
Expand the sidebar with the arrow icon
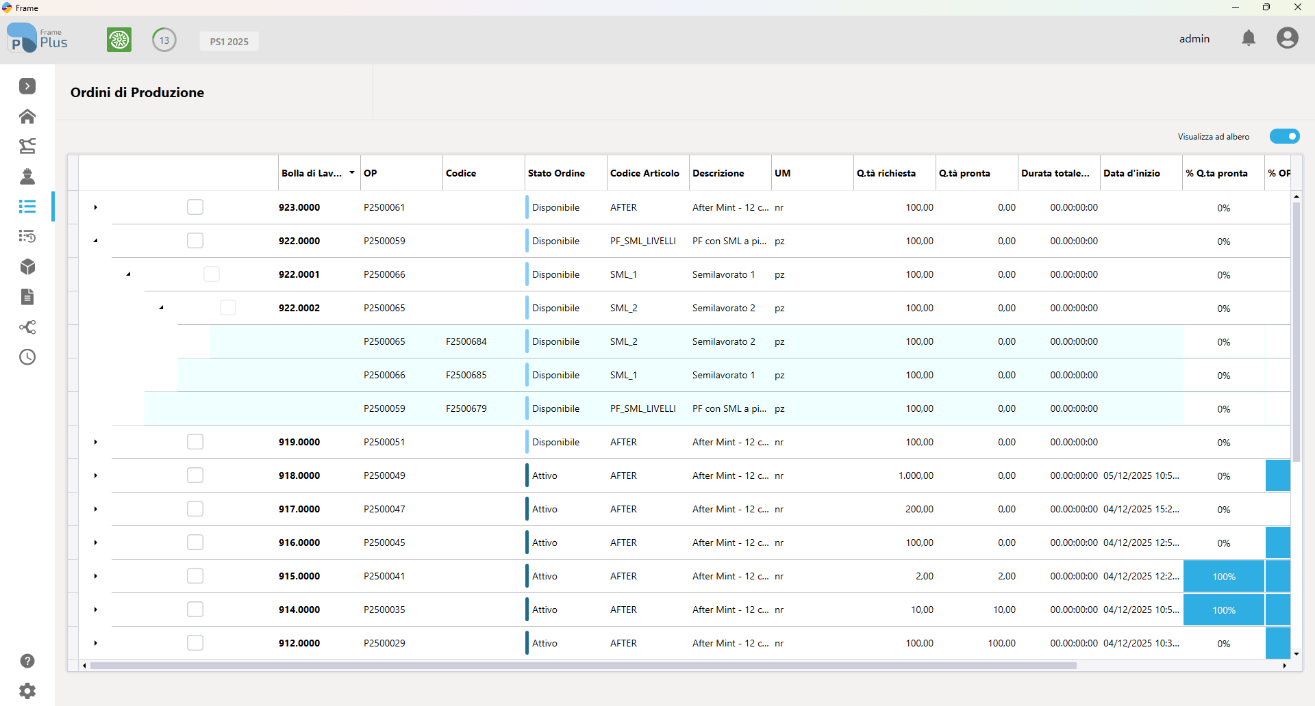[x=27, y=86]
